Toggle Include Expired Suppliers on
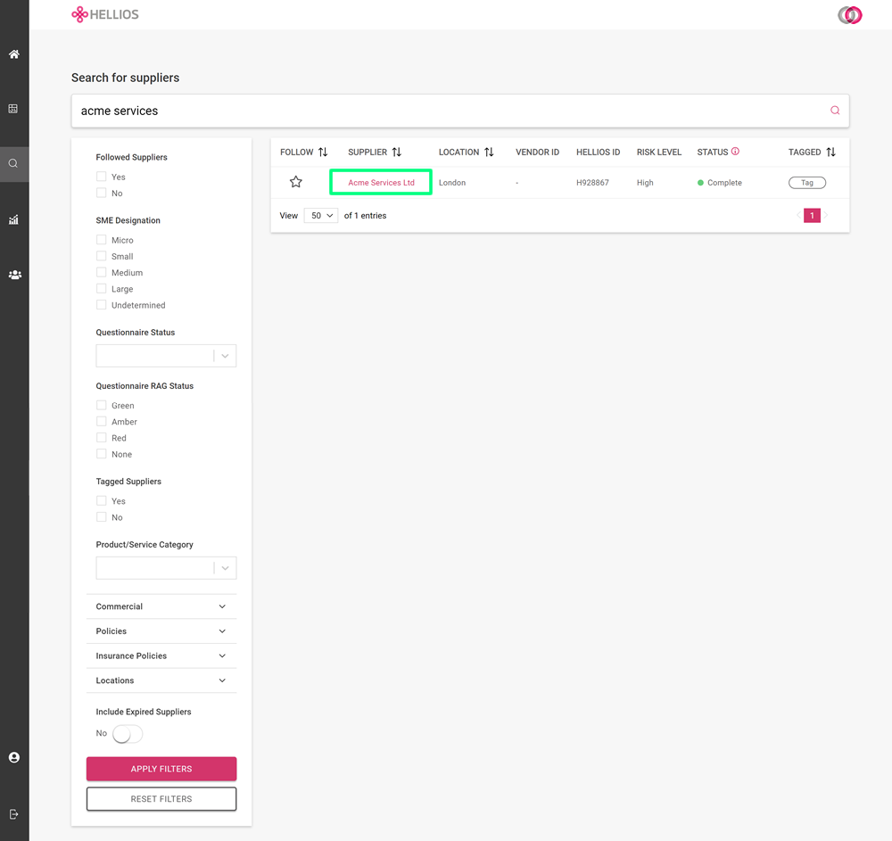The height and width of the screenshot is (841, 892). tap(126, 733)
